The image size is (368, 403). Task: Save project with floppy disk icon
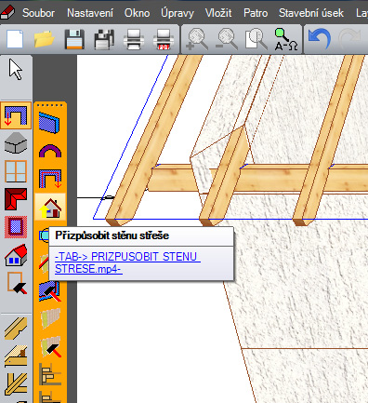pos(74,39)
